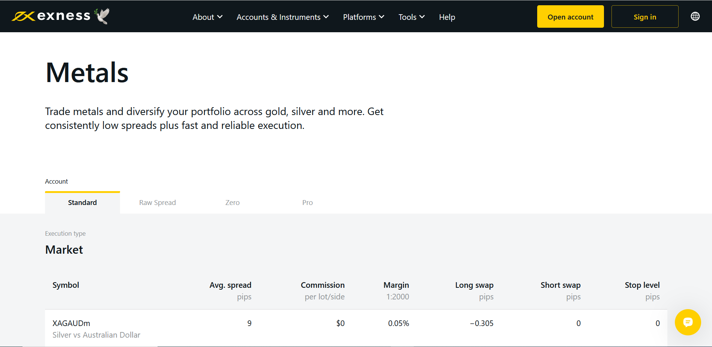Screen dimensions: 712x347
Task: Expand Accounts & Instruments menu
Action: (x=282, y=17)
